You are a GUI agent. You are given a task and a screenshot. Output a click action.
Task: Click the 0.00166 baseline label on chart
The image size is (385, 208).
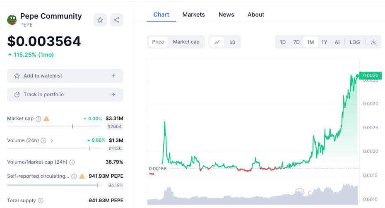click(x=158, y=169)
